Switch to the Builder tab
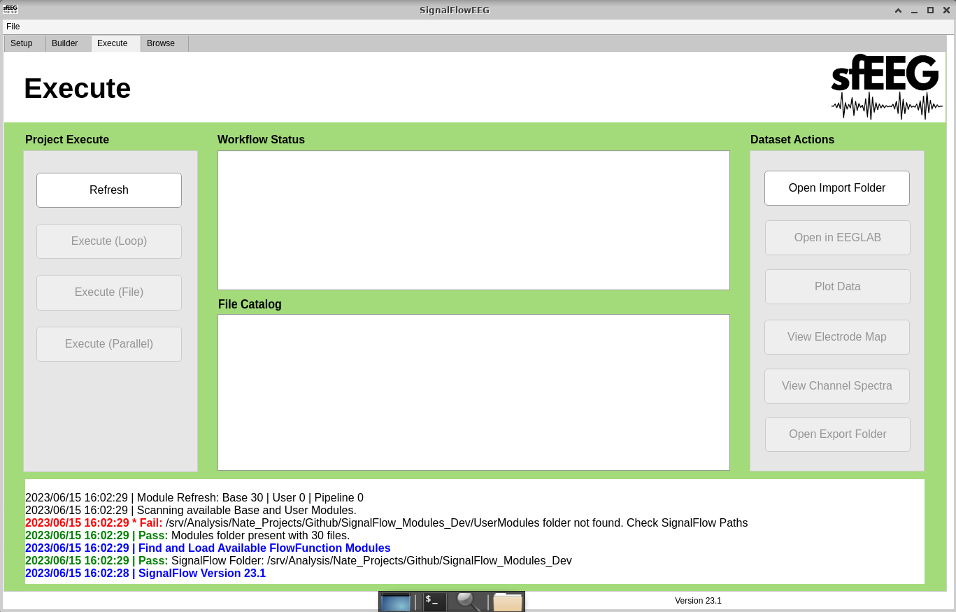Screen dimensions: 956x612 point(65,43)
